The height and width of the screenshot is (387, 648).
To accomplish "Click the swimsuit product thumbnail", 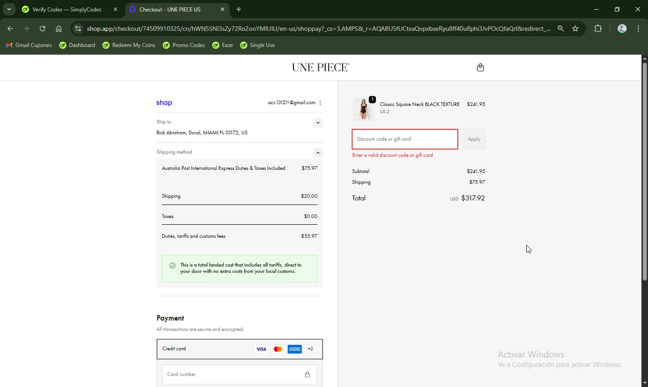I will (363, 108).
